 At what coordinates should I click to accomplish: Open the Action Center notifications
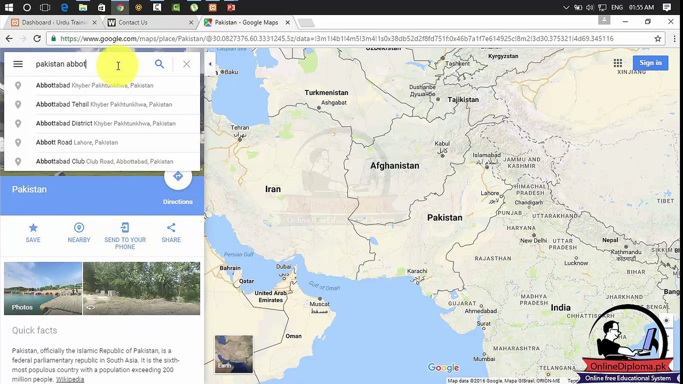pos(667,7)
